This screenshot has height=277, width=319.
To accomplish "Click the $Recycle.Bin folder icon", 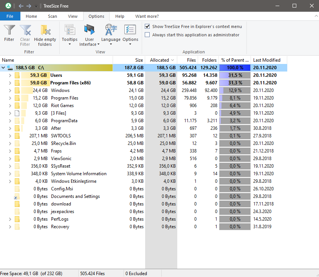I will coord(17,143).
